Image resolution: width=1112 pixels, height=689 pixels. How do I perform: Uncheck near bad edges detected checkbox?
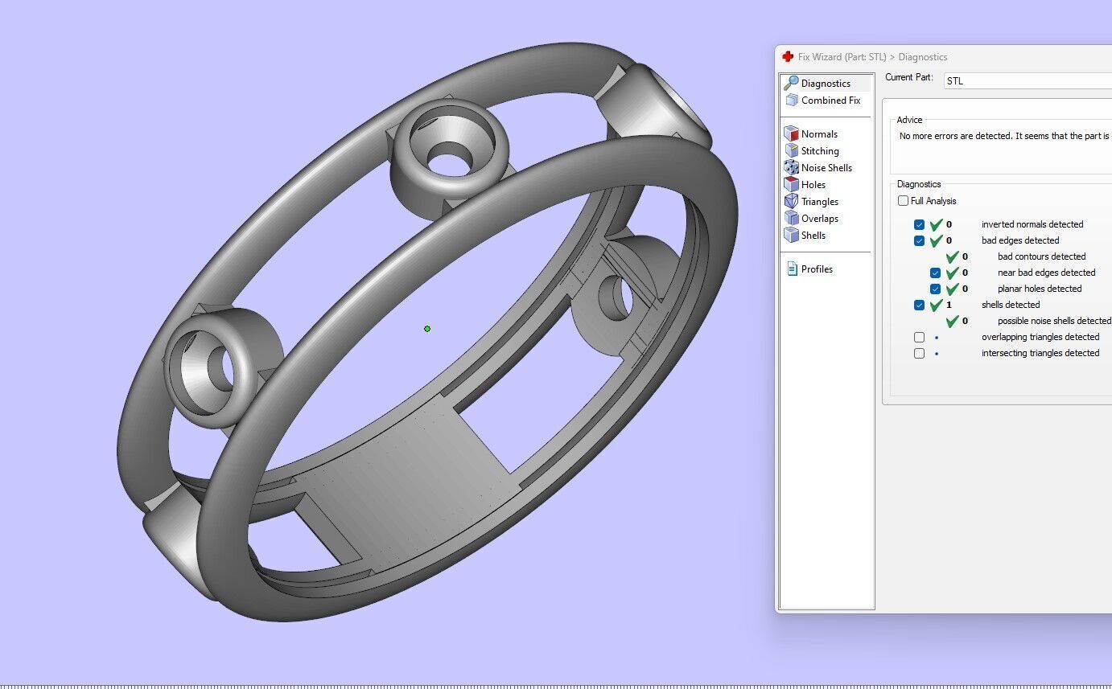[x=935, y=273]
